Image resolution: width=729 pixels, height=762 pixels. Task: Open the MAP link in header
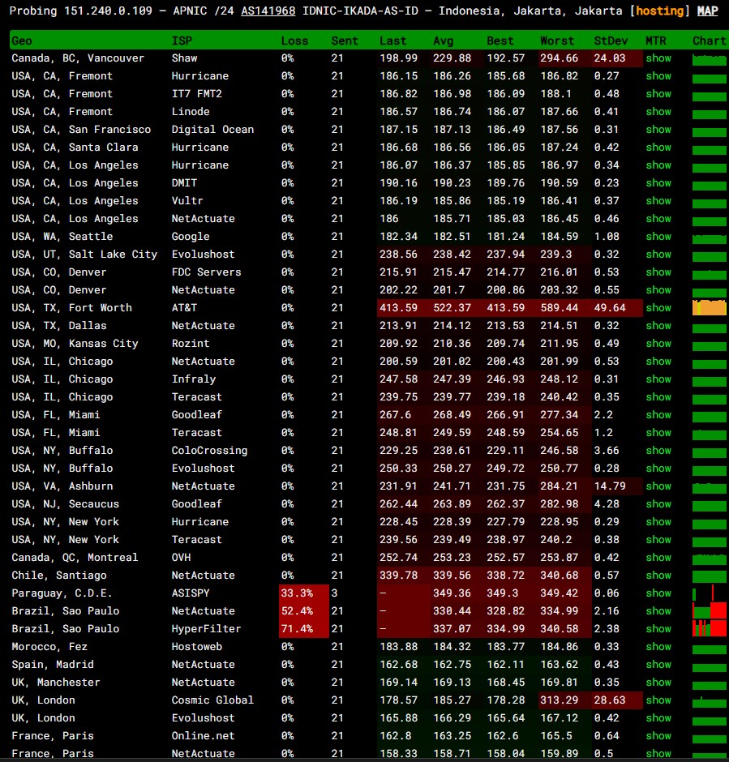pos(707,11)
